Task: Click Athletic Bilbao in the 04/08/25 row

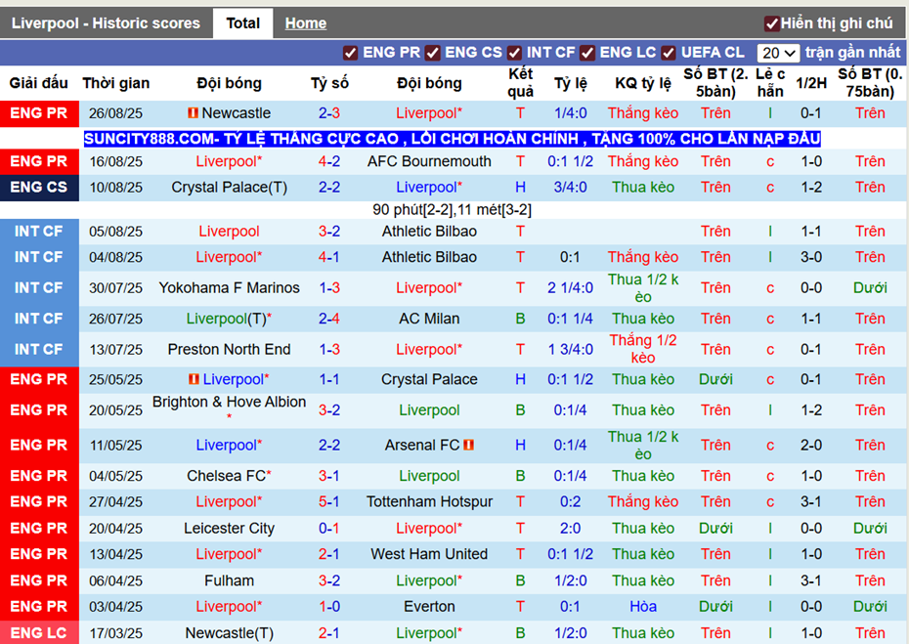Action: point(429,257)
